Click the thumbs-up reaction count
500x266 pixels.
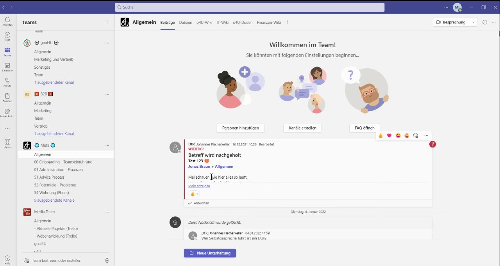[x=194, y=194]
